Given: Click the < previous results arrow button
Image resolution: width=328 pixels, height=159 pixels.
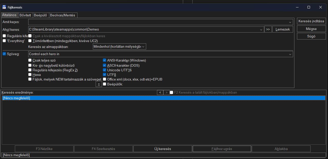Looking at the screenshot, I should pos(160,92).
